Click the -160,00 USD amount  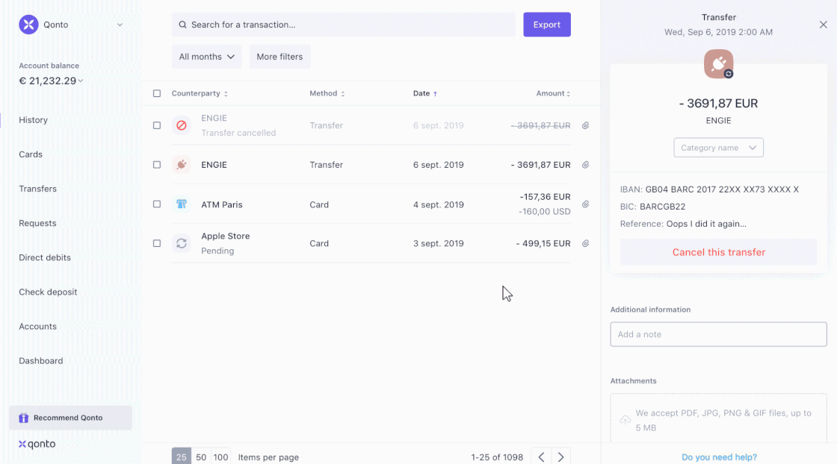pos(545,212)
